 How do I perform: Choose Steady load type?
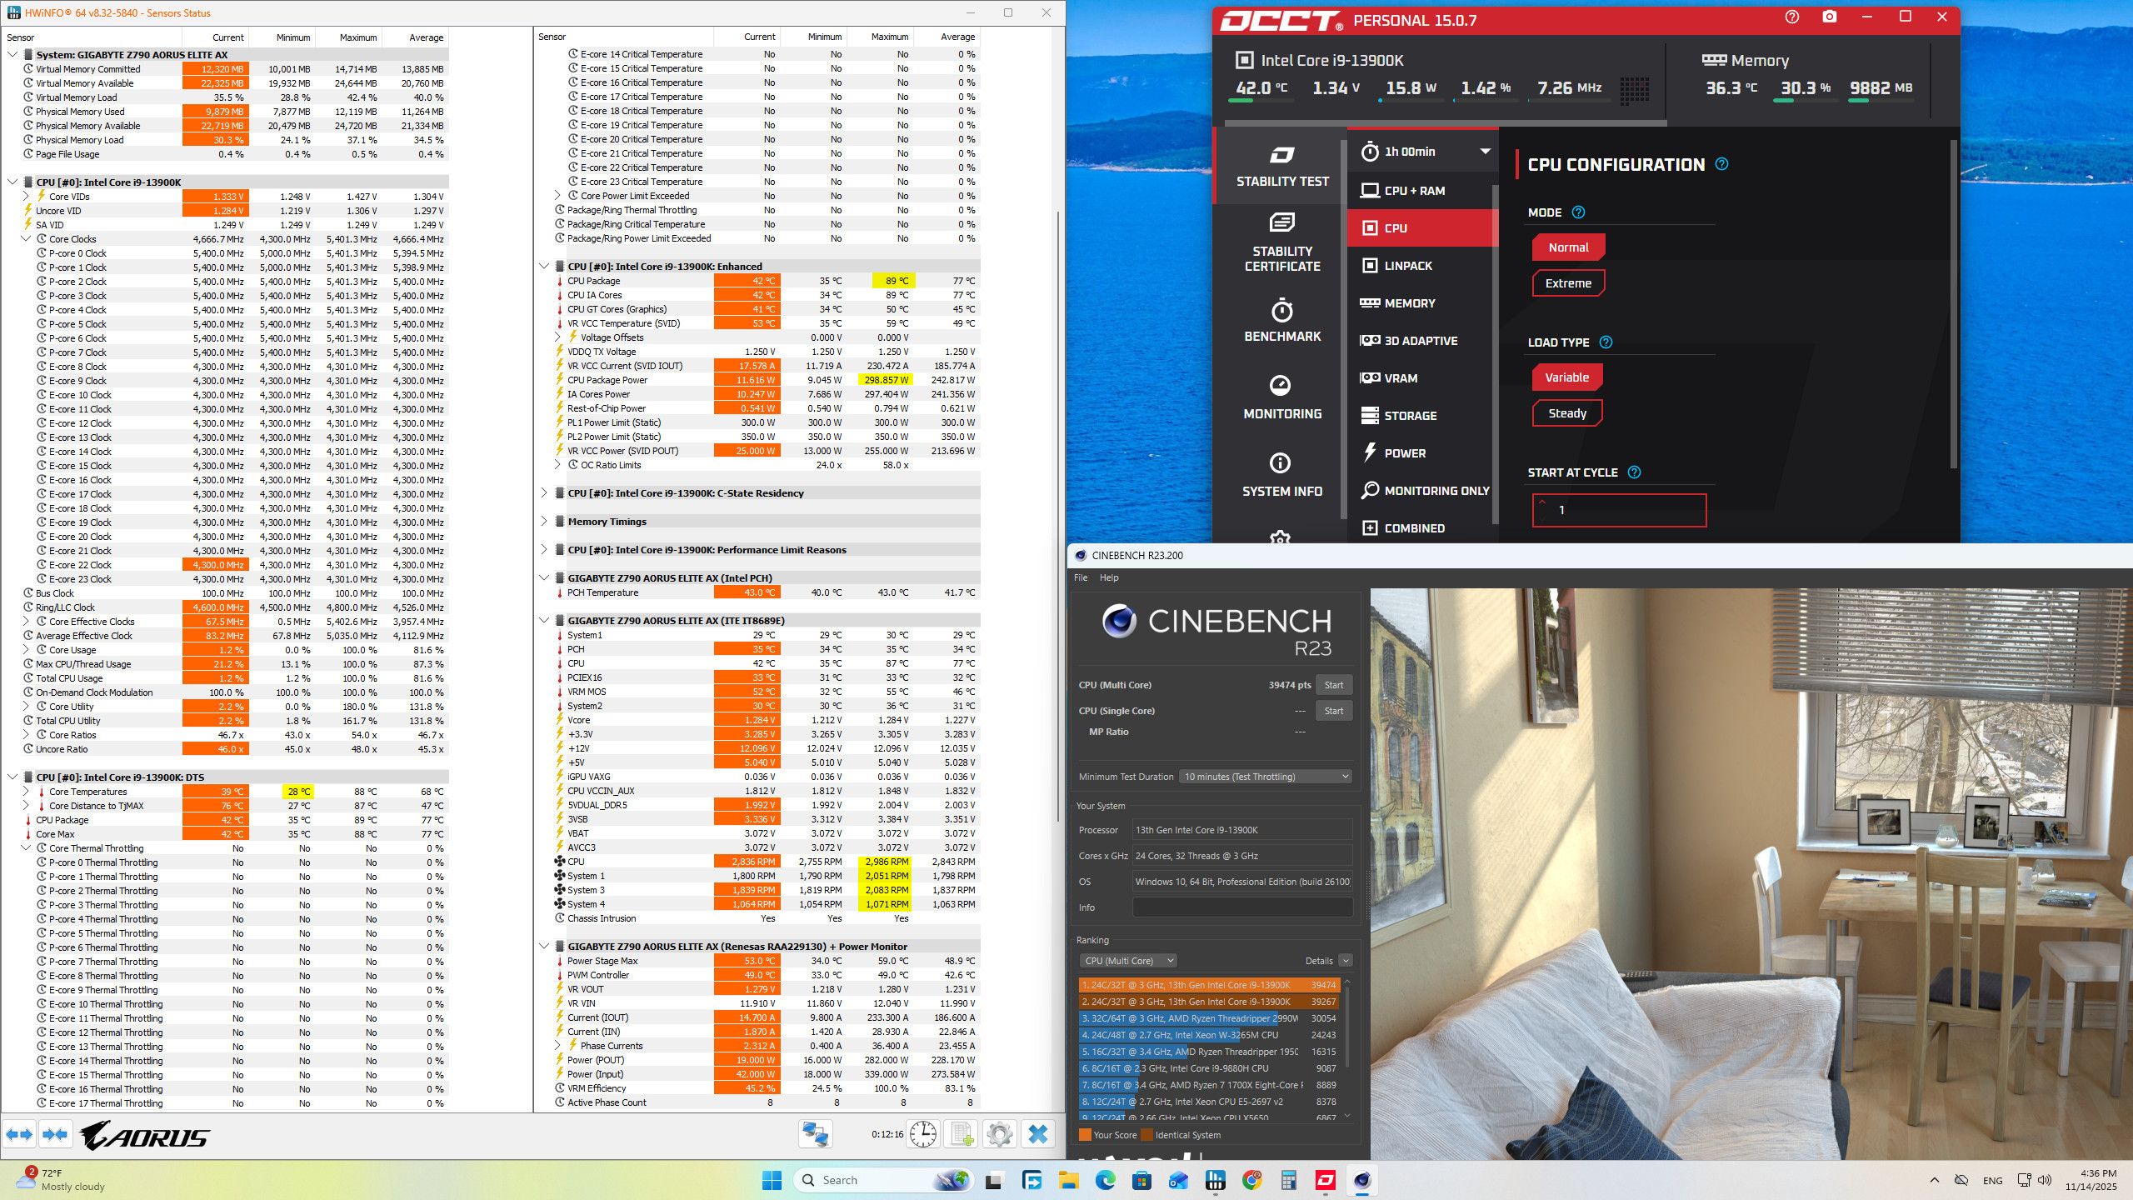coord(1566,413)
